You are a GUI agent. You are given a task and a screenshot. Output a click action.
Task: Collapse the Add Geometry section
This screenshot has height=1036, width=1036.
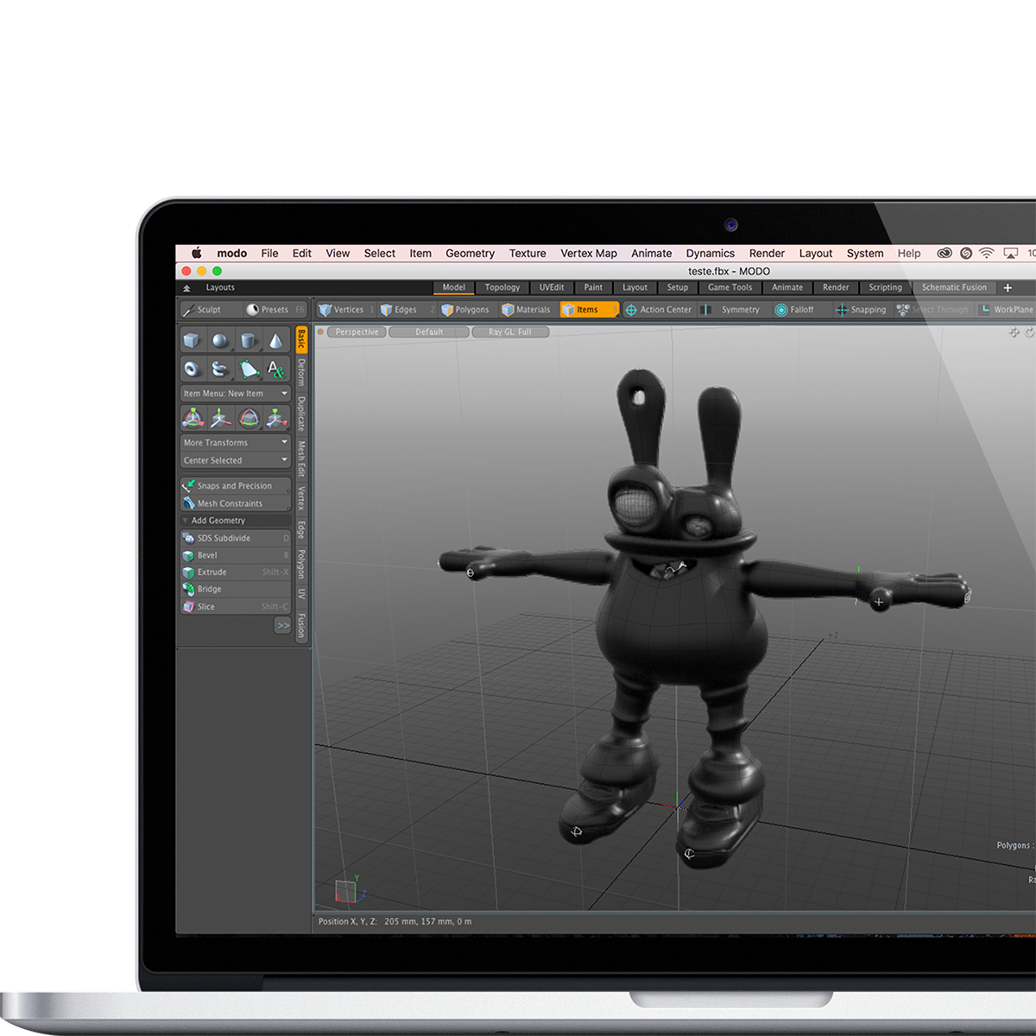235,521
